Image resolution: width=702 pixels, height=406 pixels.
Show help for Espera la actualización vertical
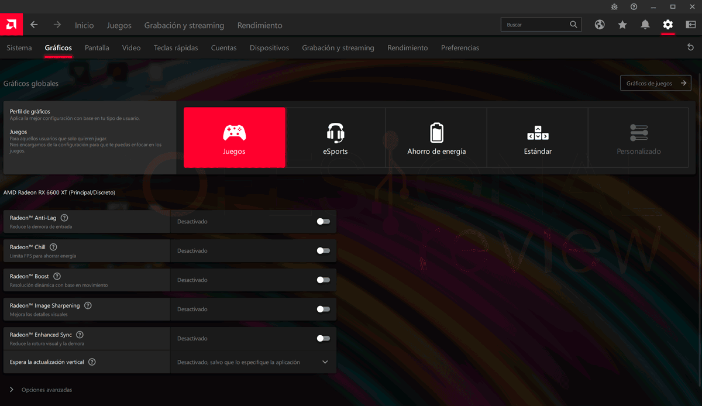point(92,362)
